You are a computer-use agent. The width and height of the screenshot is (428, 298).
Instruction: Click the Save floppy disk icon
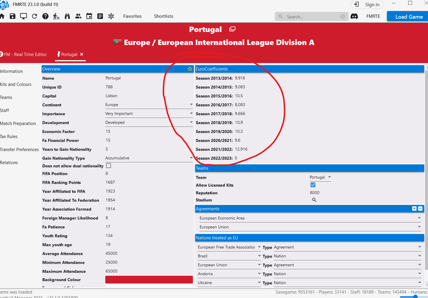[12, 16]
